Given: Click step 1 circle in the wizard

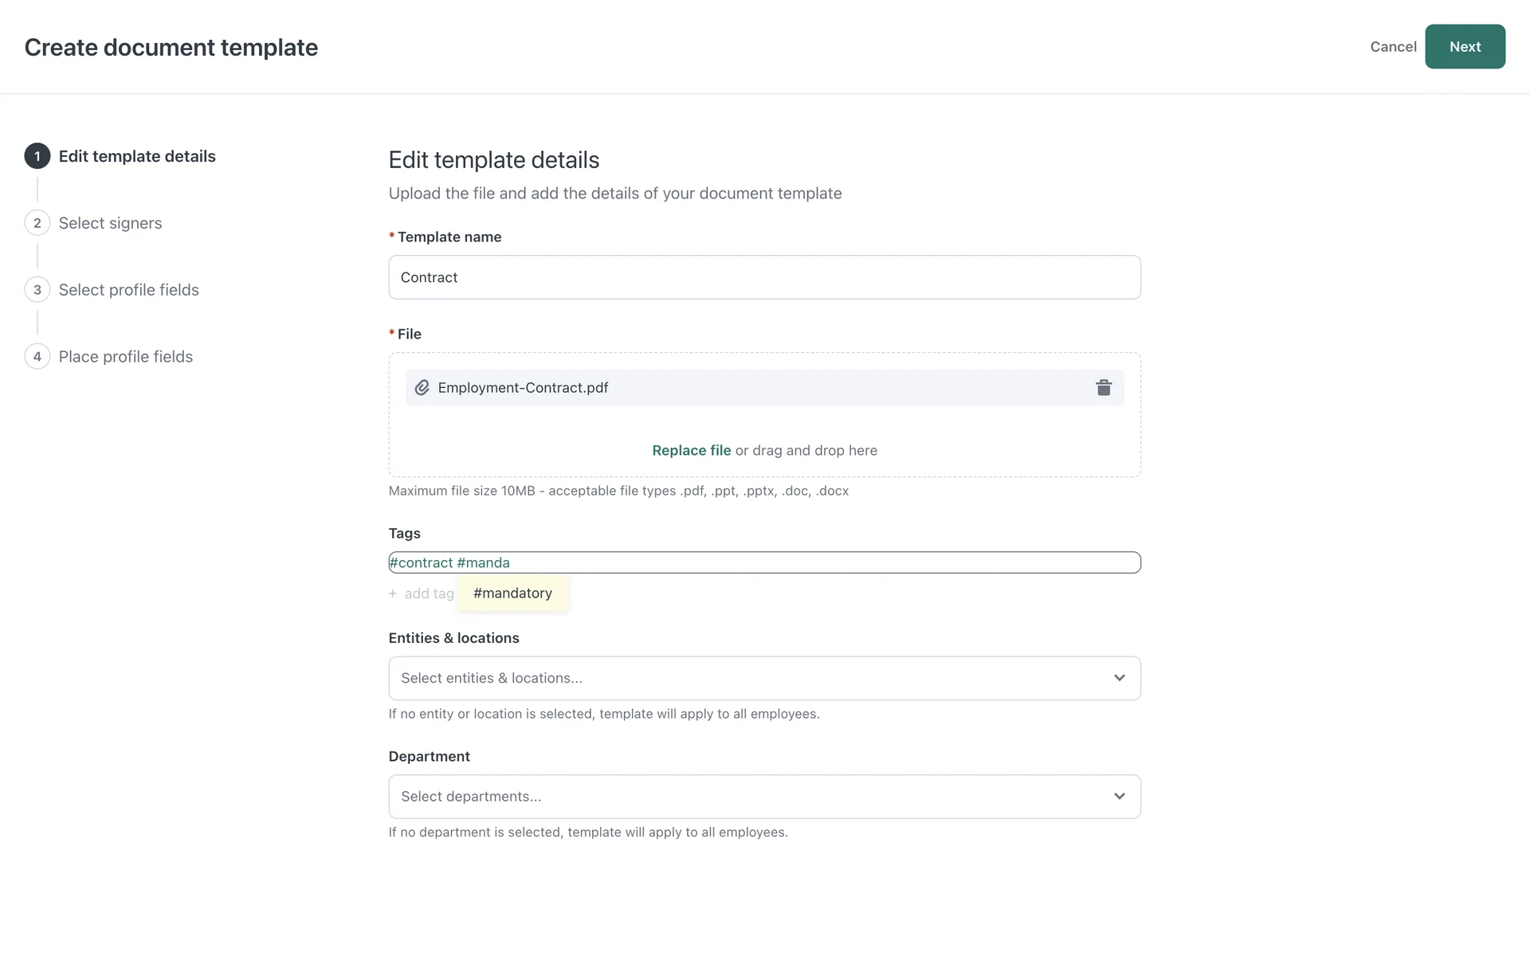Looking at the screenshot, I should click(37, 156).
